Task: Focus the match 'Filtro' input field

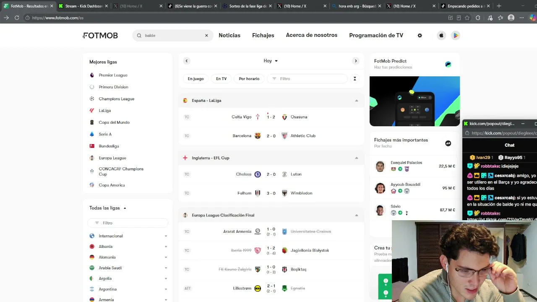Action: coord(308,79)
